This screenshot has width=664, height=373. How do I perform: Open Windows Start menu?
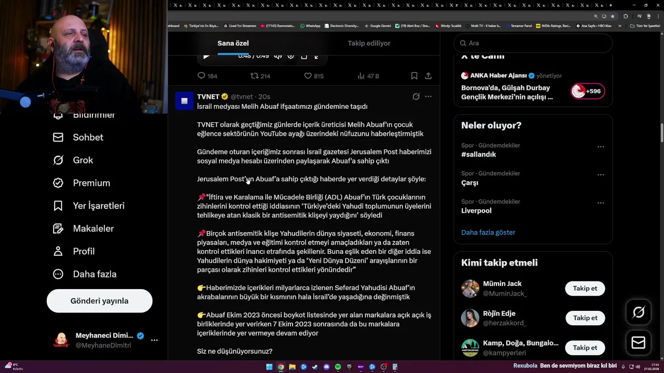[x=269, y=367]
